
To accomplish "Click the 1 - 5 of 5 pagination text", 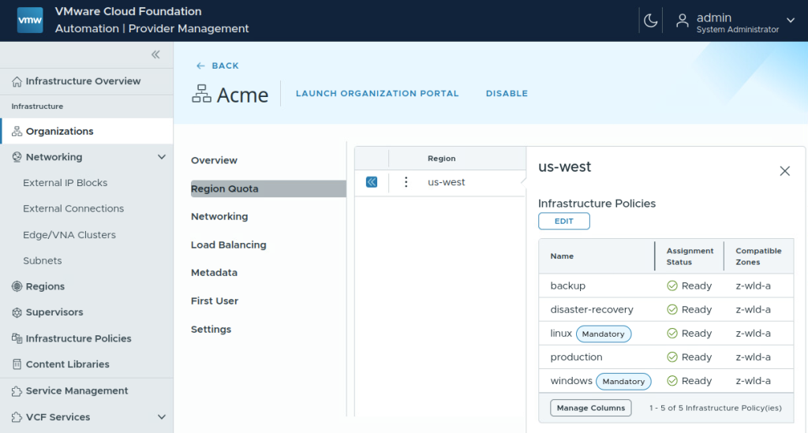I will (715, 408).
